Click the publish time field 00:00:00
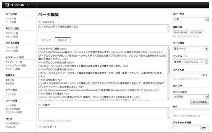 point(197,32)
